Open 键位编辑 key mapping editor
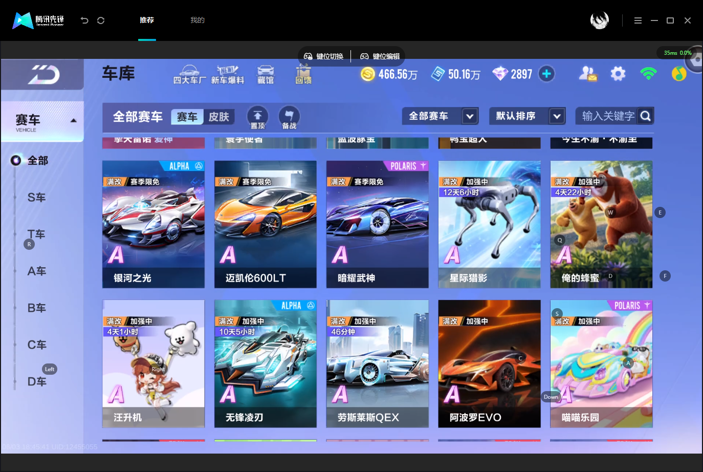The width and height of the screenshot is (703, 472). (380, 56)
